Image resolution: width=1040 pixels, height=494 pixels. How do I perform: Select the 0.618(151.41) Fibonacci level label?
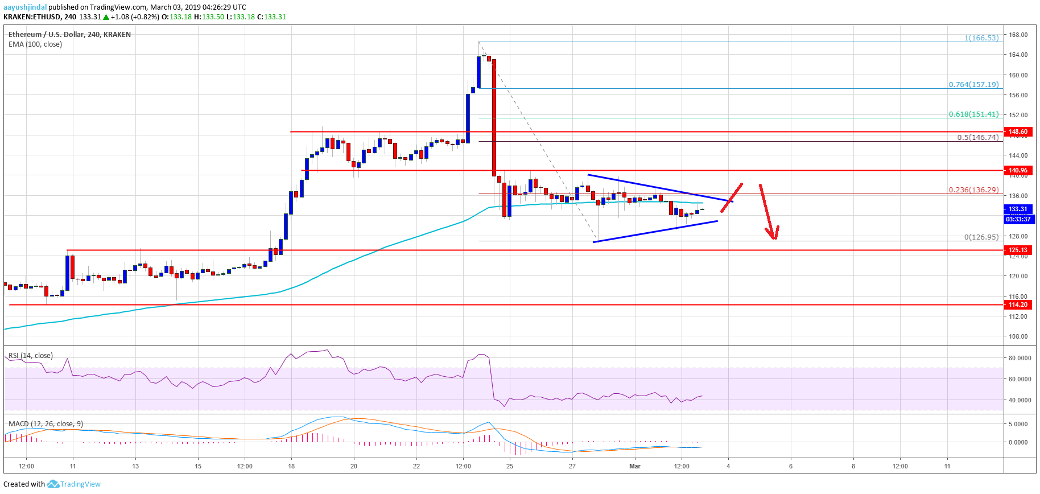[x=973, y=114]
